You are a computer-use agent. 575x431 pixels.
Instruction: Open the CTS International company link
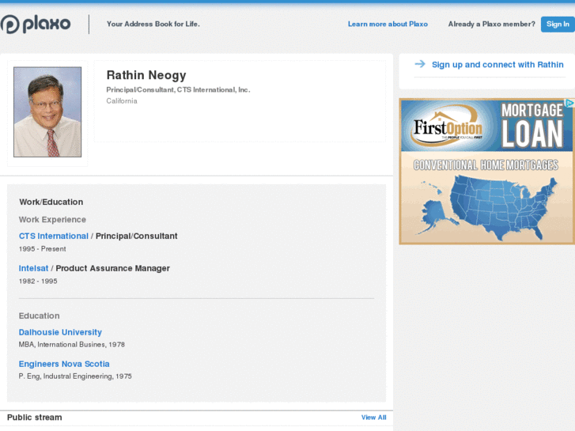coord(54,236)
